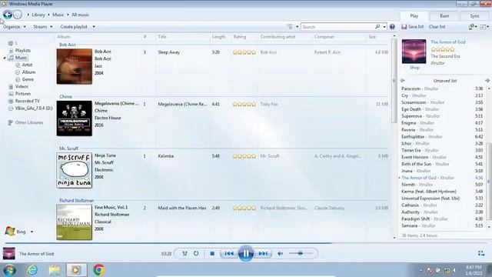Select Samsara in the playlist
This screenshot has height=277, width=492.
click(442, 225)
